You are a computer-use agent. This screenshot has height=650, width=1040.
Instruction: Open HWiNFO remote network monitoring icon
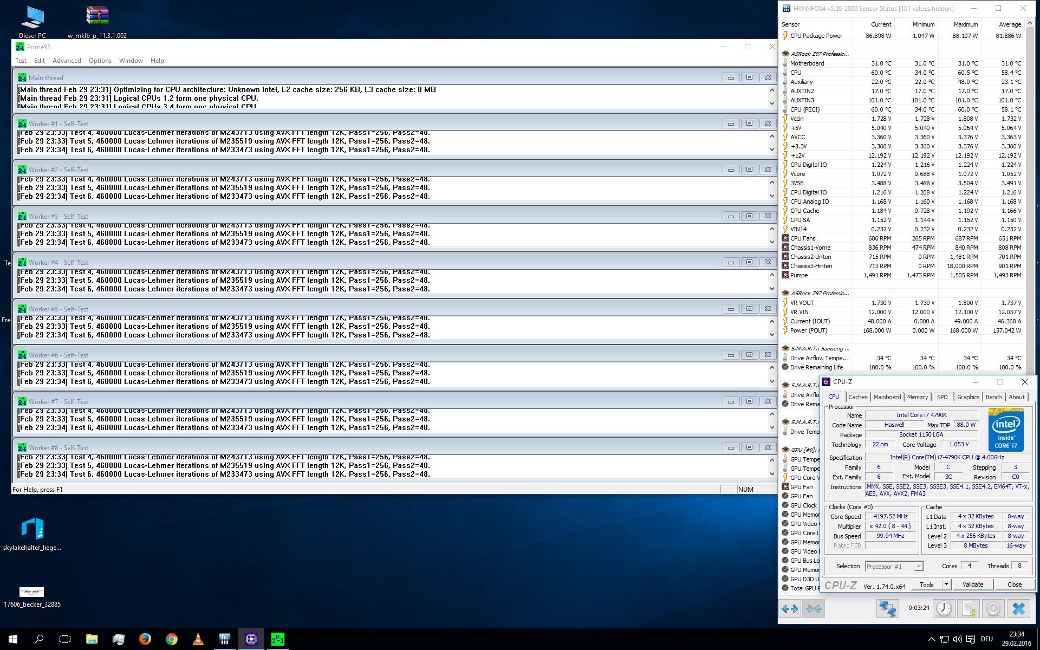[x=887, y=609]
